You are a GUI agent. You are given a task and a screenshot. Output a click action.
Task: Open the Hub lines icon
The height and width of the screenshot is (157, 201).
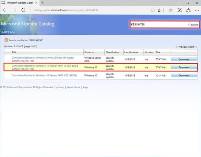[x=171, y=10]
